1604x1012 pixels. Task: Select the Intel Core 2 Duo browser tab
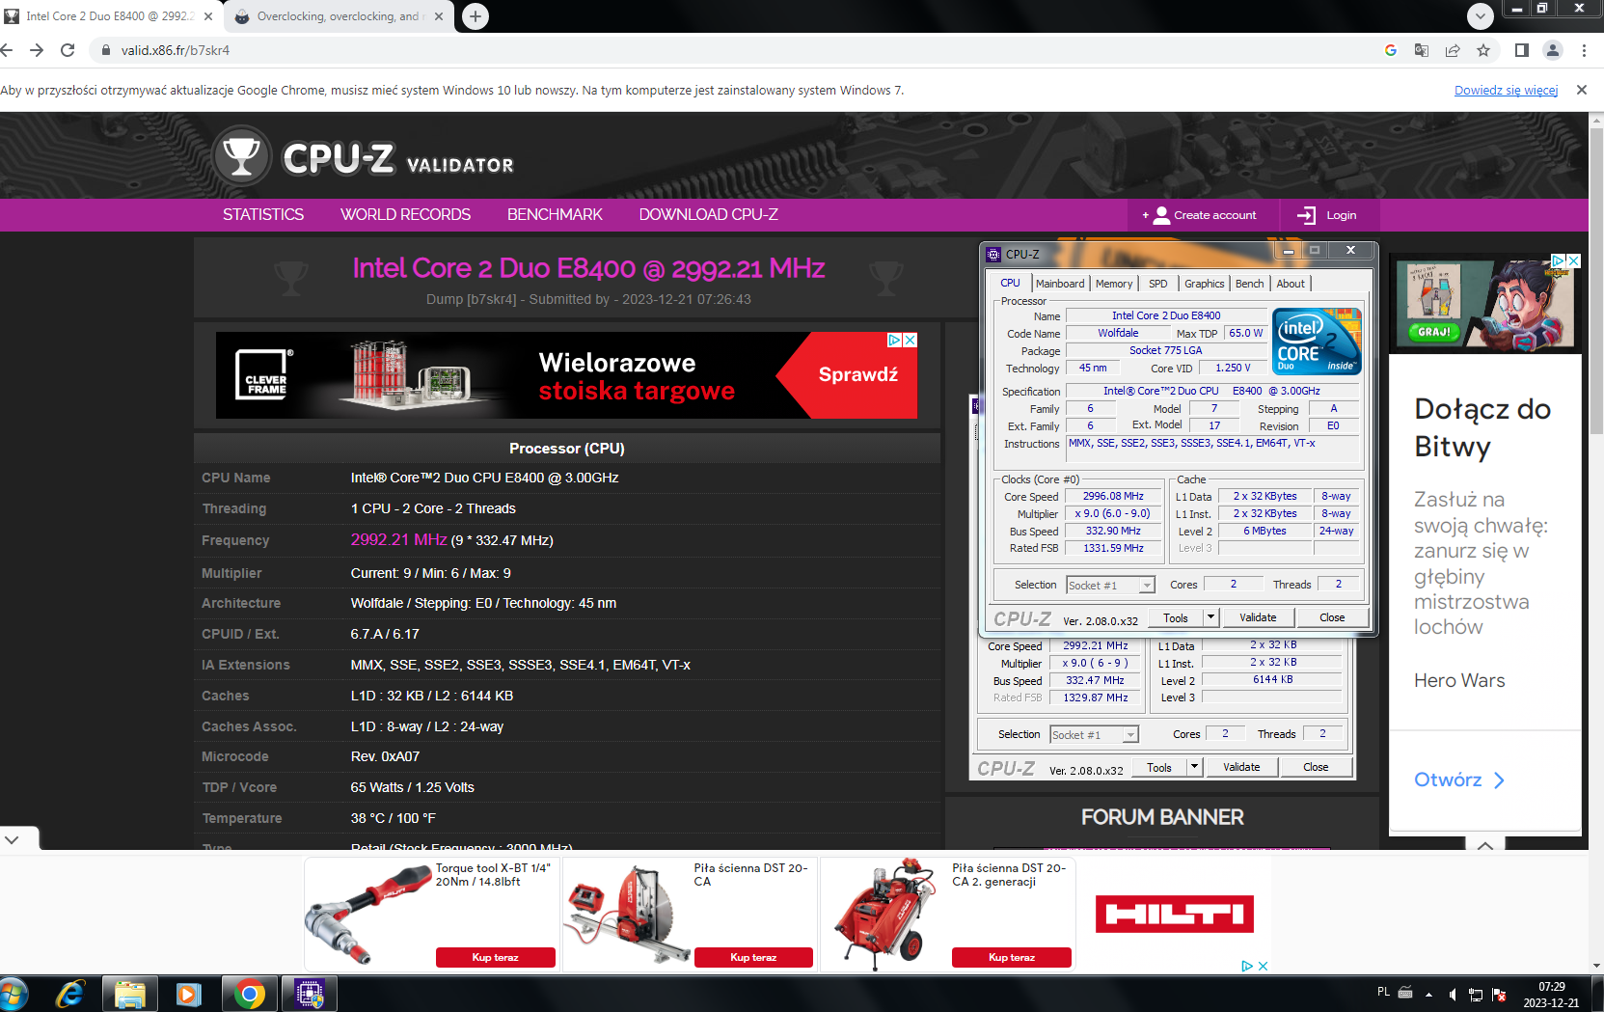109,16
